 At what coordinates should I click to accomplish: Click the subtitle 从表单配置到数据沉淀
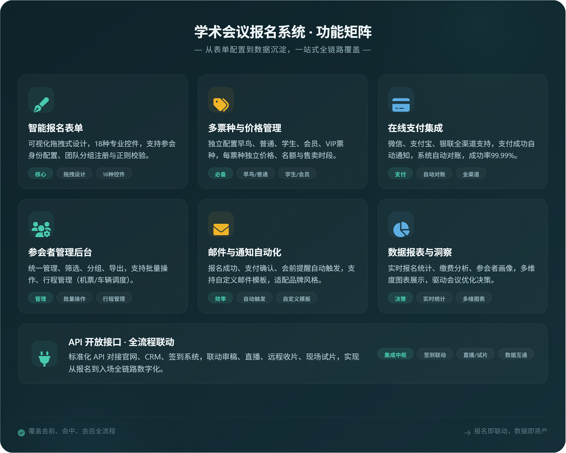pyautogui.click(x=283, y=50)
